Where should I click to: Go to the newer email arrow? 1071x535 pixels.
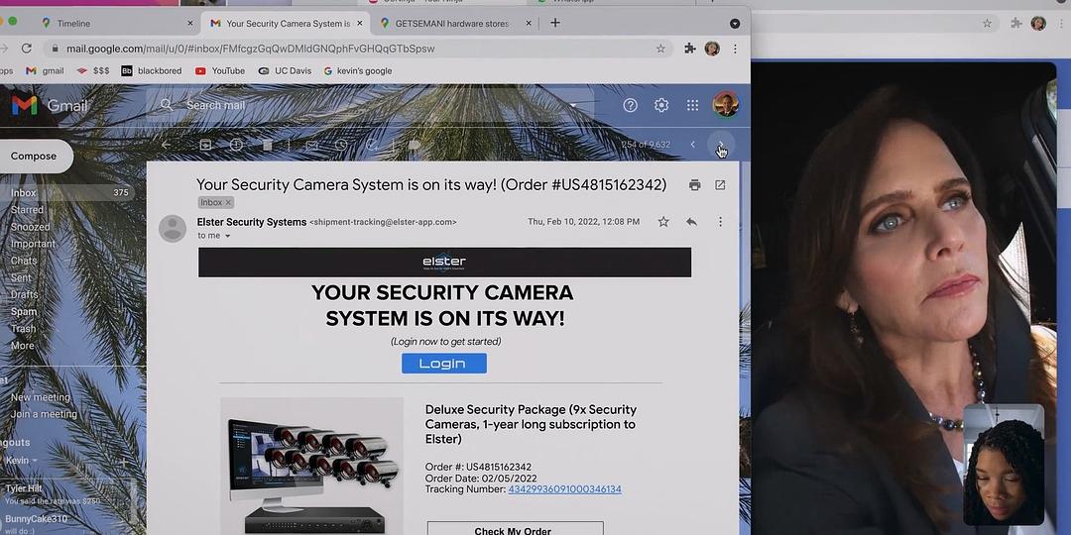pyautogui.click(x=692, y=145)
